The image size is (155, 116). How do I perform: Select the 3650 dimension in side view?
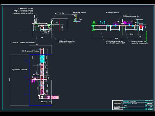[x=42, y=37]
